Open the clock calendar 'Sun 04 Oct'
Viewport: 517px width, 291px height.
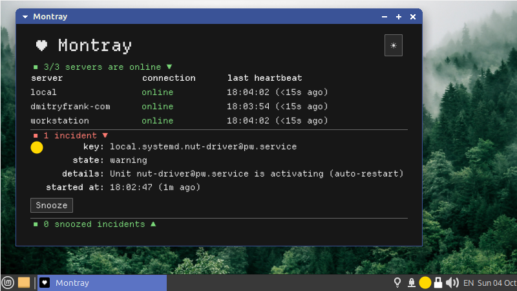coord(497,283)
